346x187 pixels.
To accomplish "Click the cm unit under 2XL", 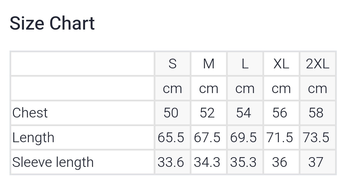I will click(317, 88).
